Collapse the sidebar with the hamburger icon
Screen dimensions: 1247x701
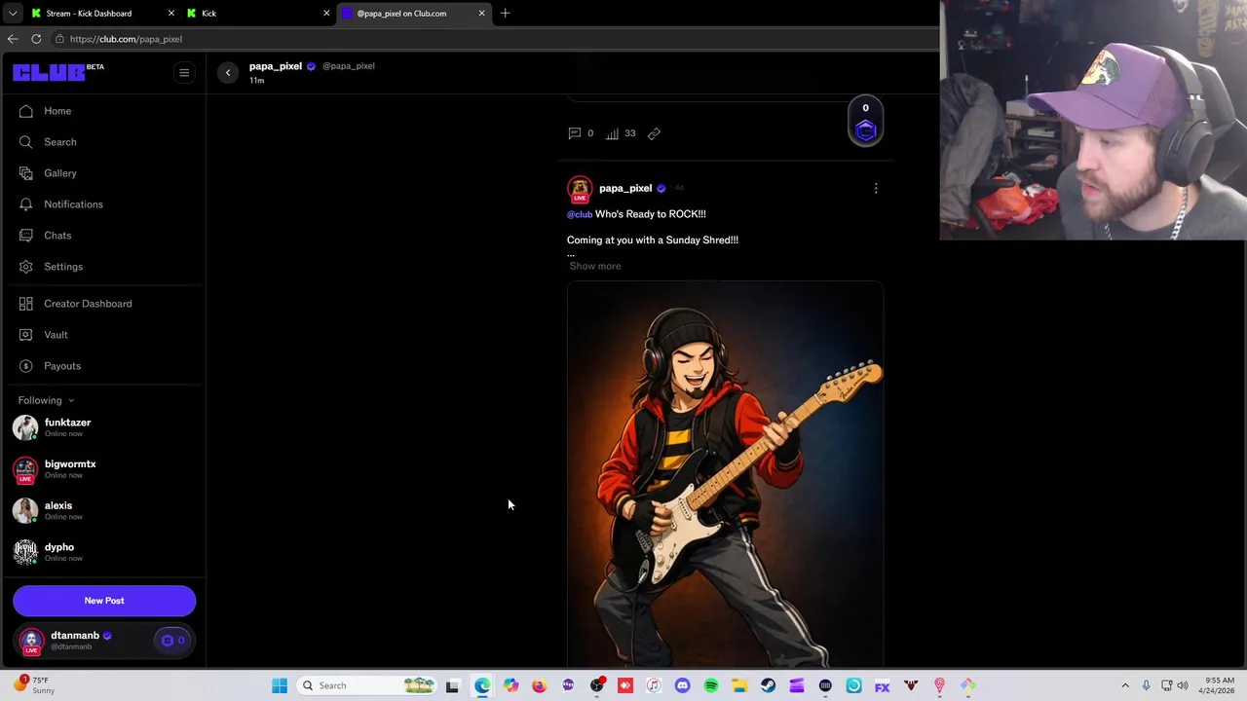pos(184,73)
